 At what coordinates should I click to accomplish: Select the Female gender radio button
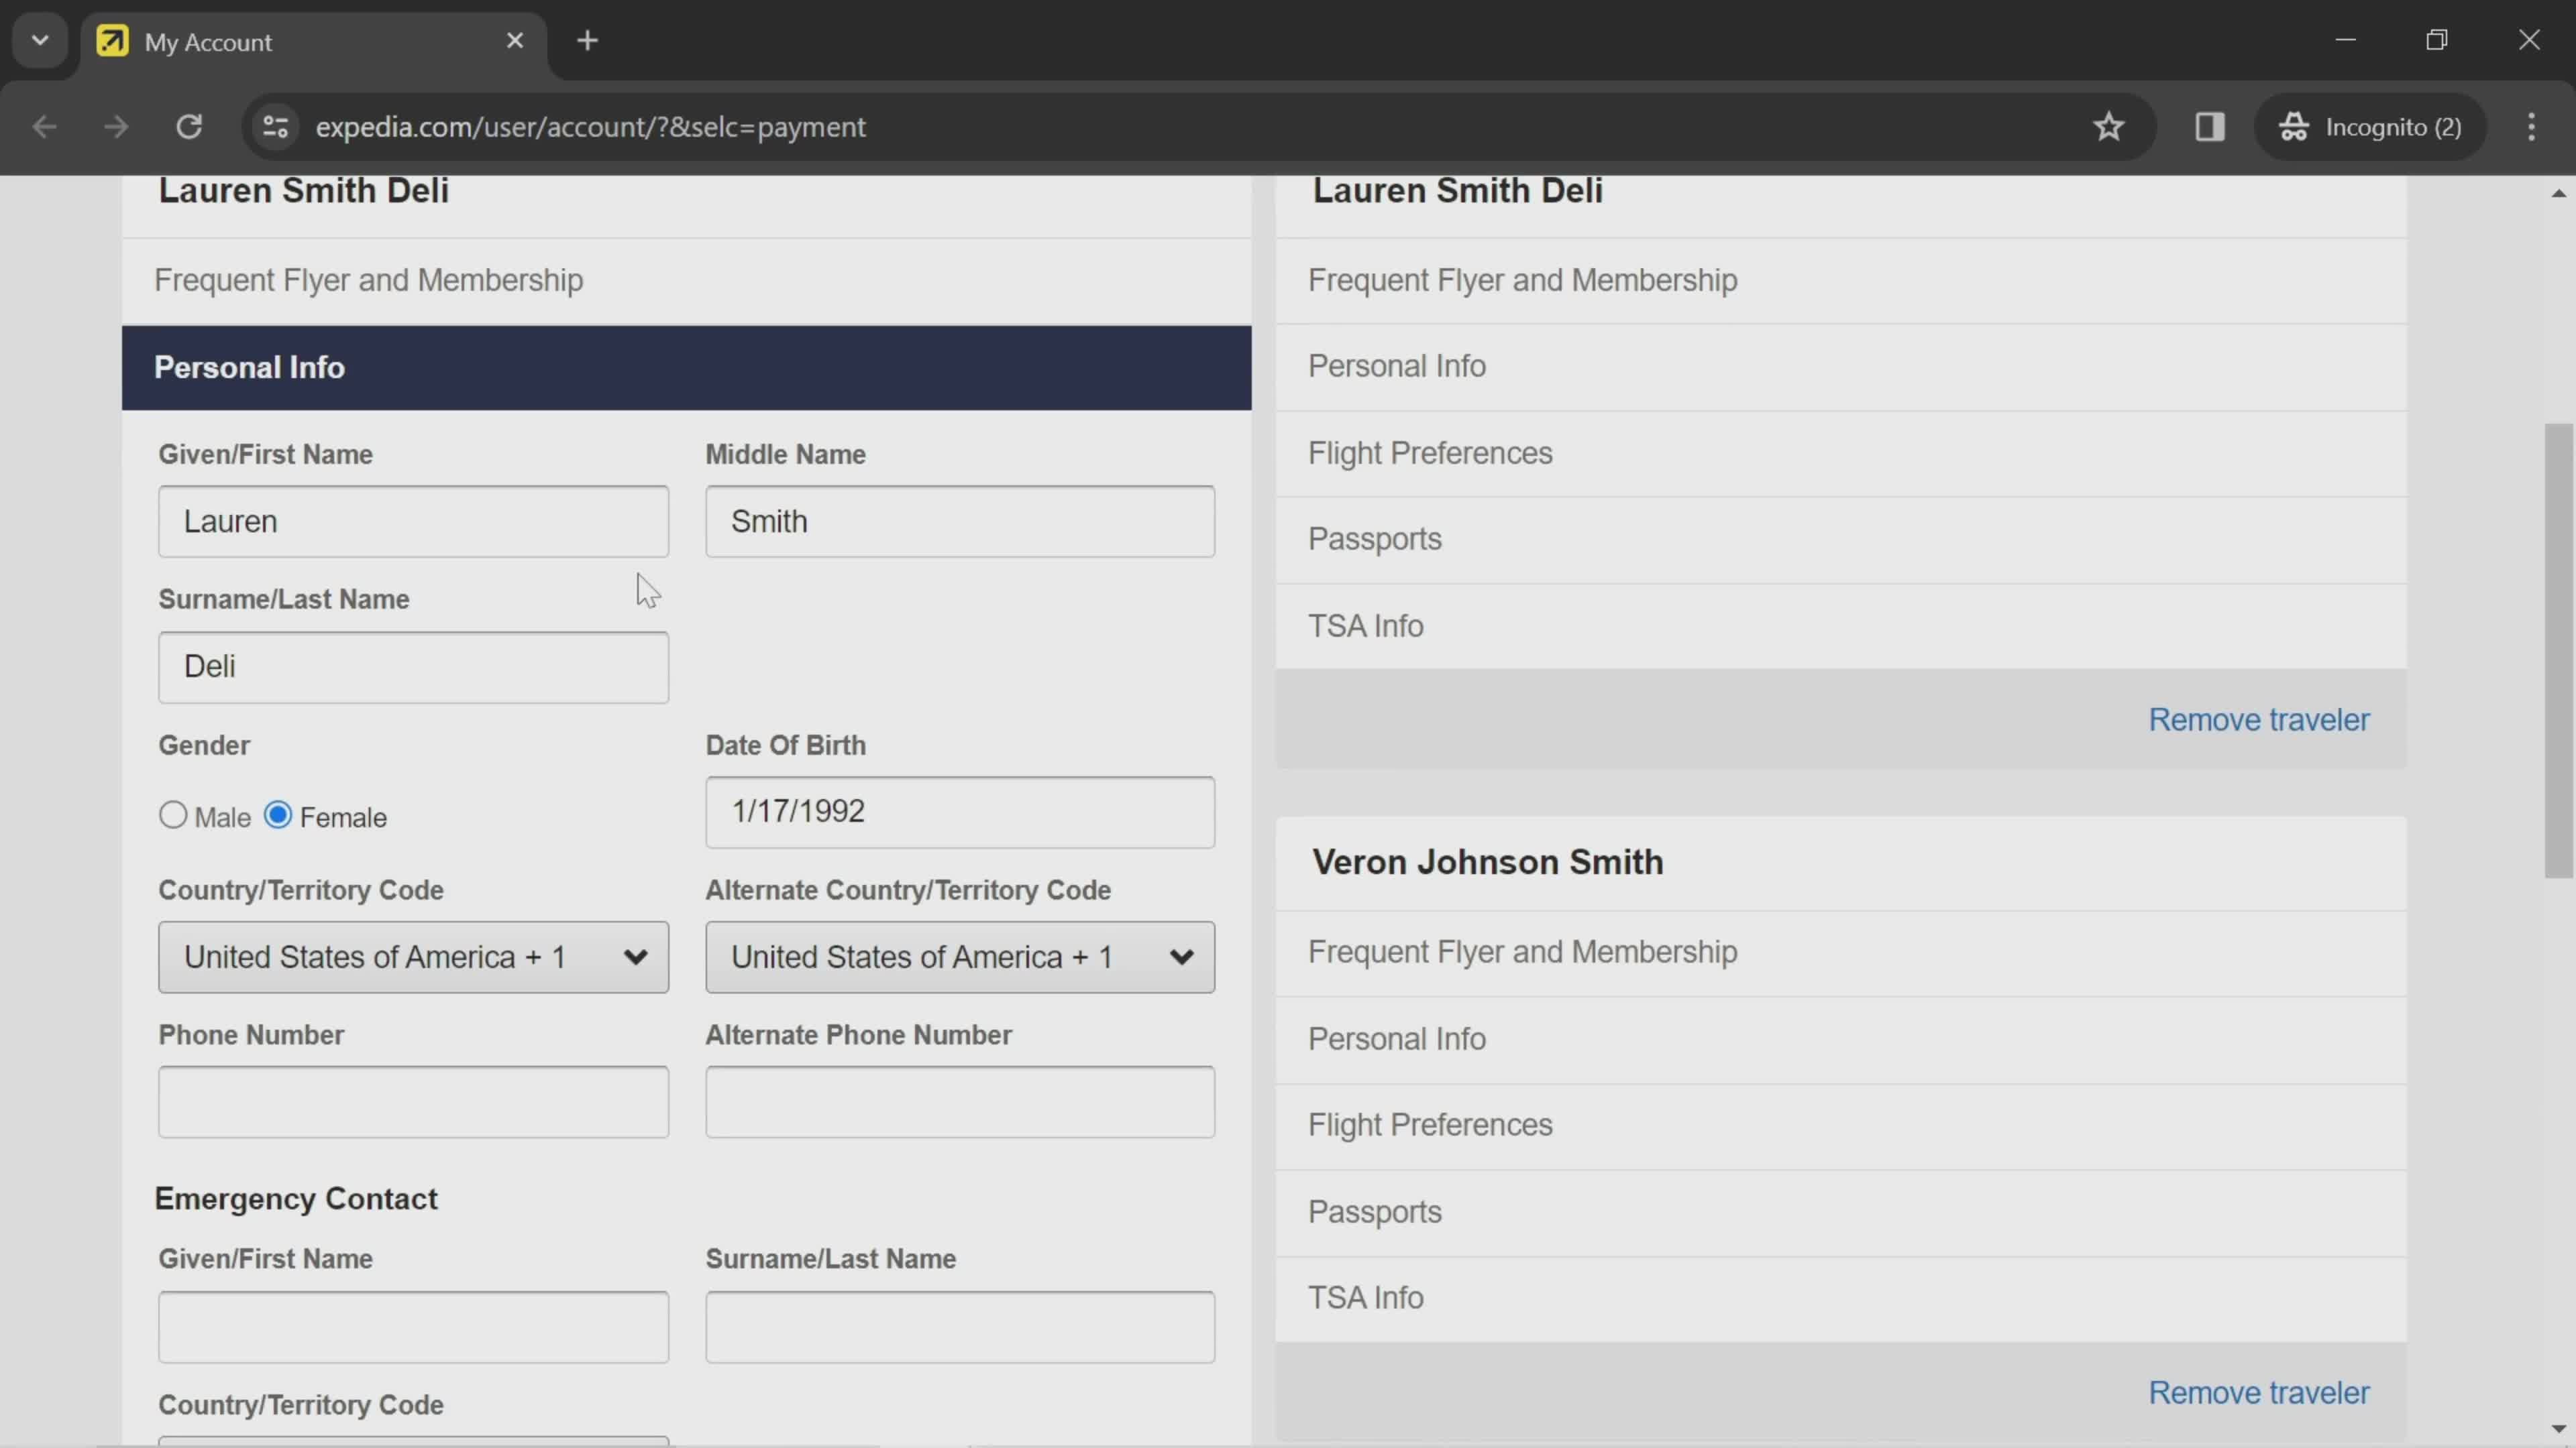pyautogui.click(x=278, y=815)
